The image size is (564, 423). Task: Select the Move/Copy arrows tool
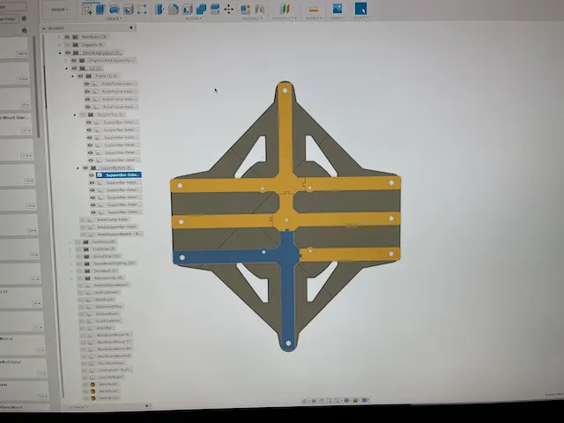click(x=228, y=10)
